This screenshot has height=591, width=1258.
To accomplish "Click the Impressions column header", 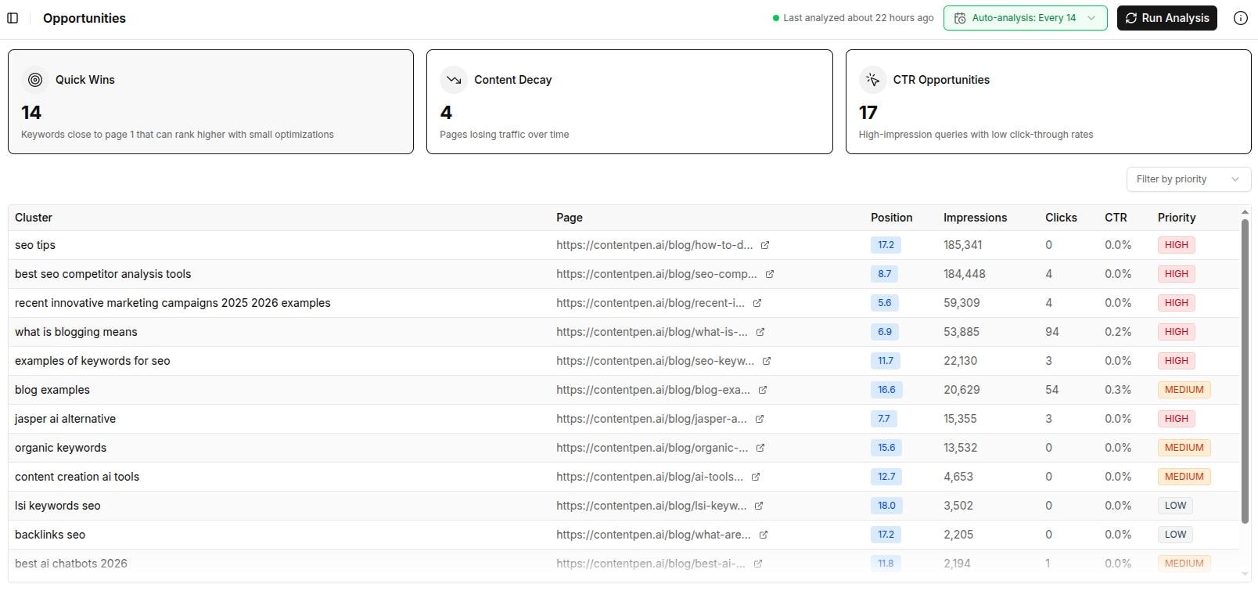I will coord(975,218).
